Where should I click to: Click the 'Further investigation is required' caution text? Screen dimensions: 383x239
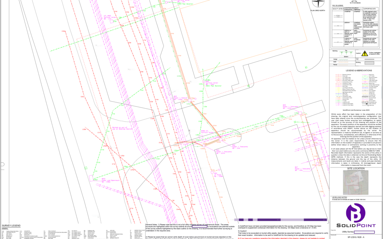(x=374, y=53)
